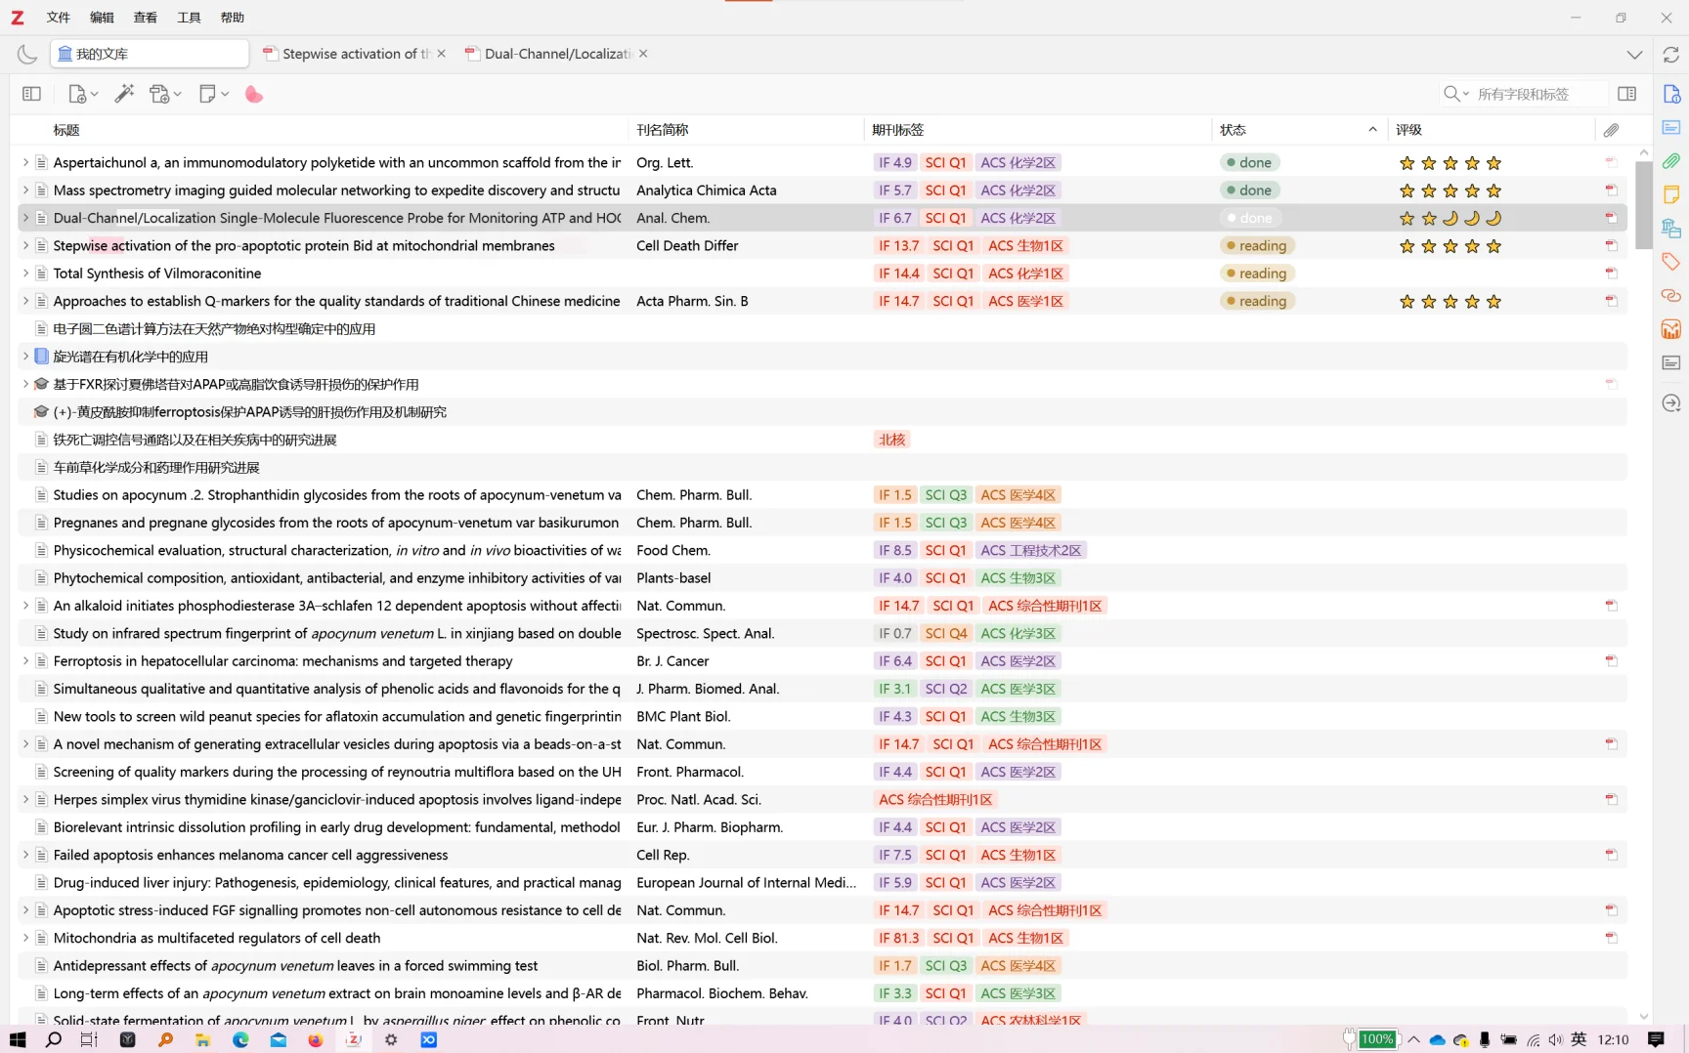Open the new item dropdown

[82, 94]
